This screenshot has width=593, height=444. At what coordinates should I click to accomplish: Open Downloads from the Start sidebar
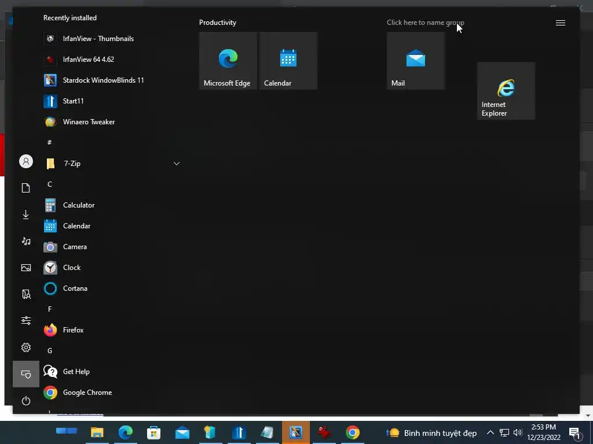(x=25, y=214)
